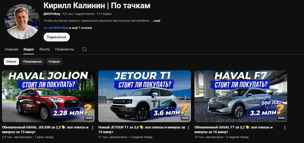Image resolution: width=304 pixels, height=143 pixels.
Task: Open options menu for JETOUR T1 video
Action: [188, 128]
